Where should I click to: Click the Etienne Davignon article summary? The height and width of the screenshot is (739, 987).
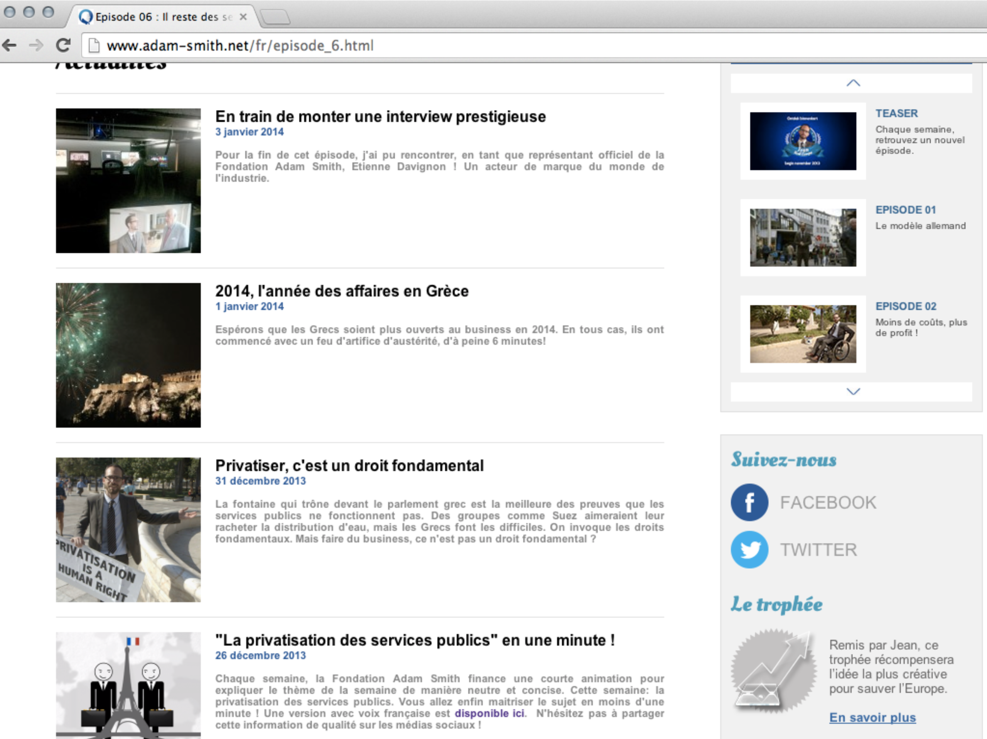point(439,166)
